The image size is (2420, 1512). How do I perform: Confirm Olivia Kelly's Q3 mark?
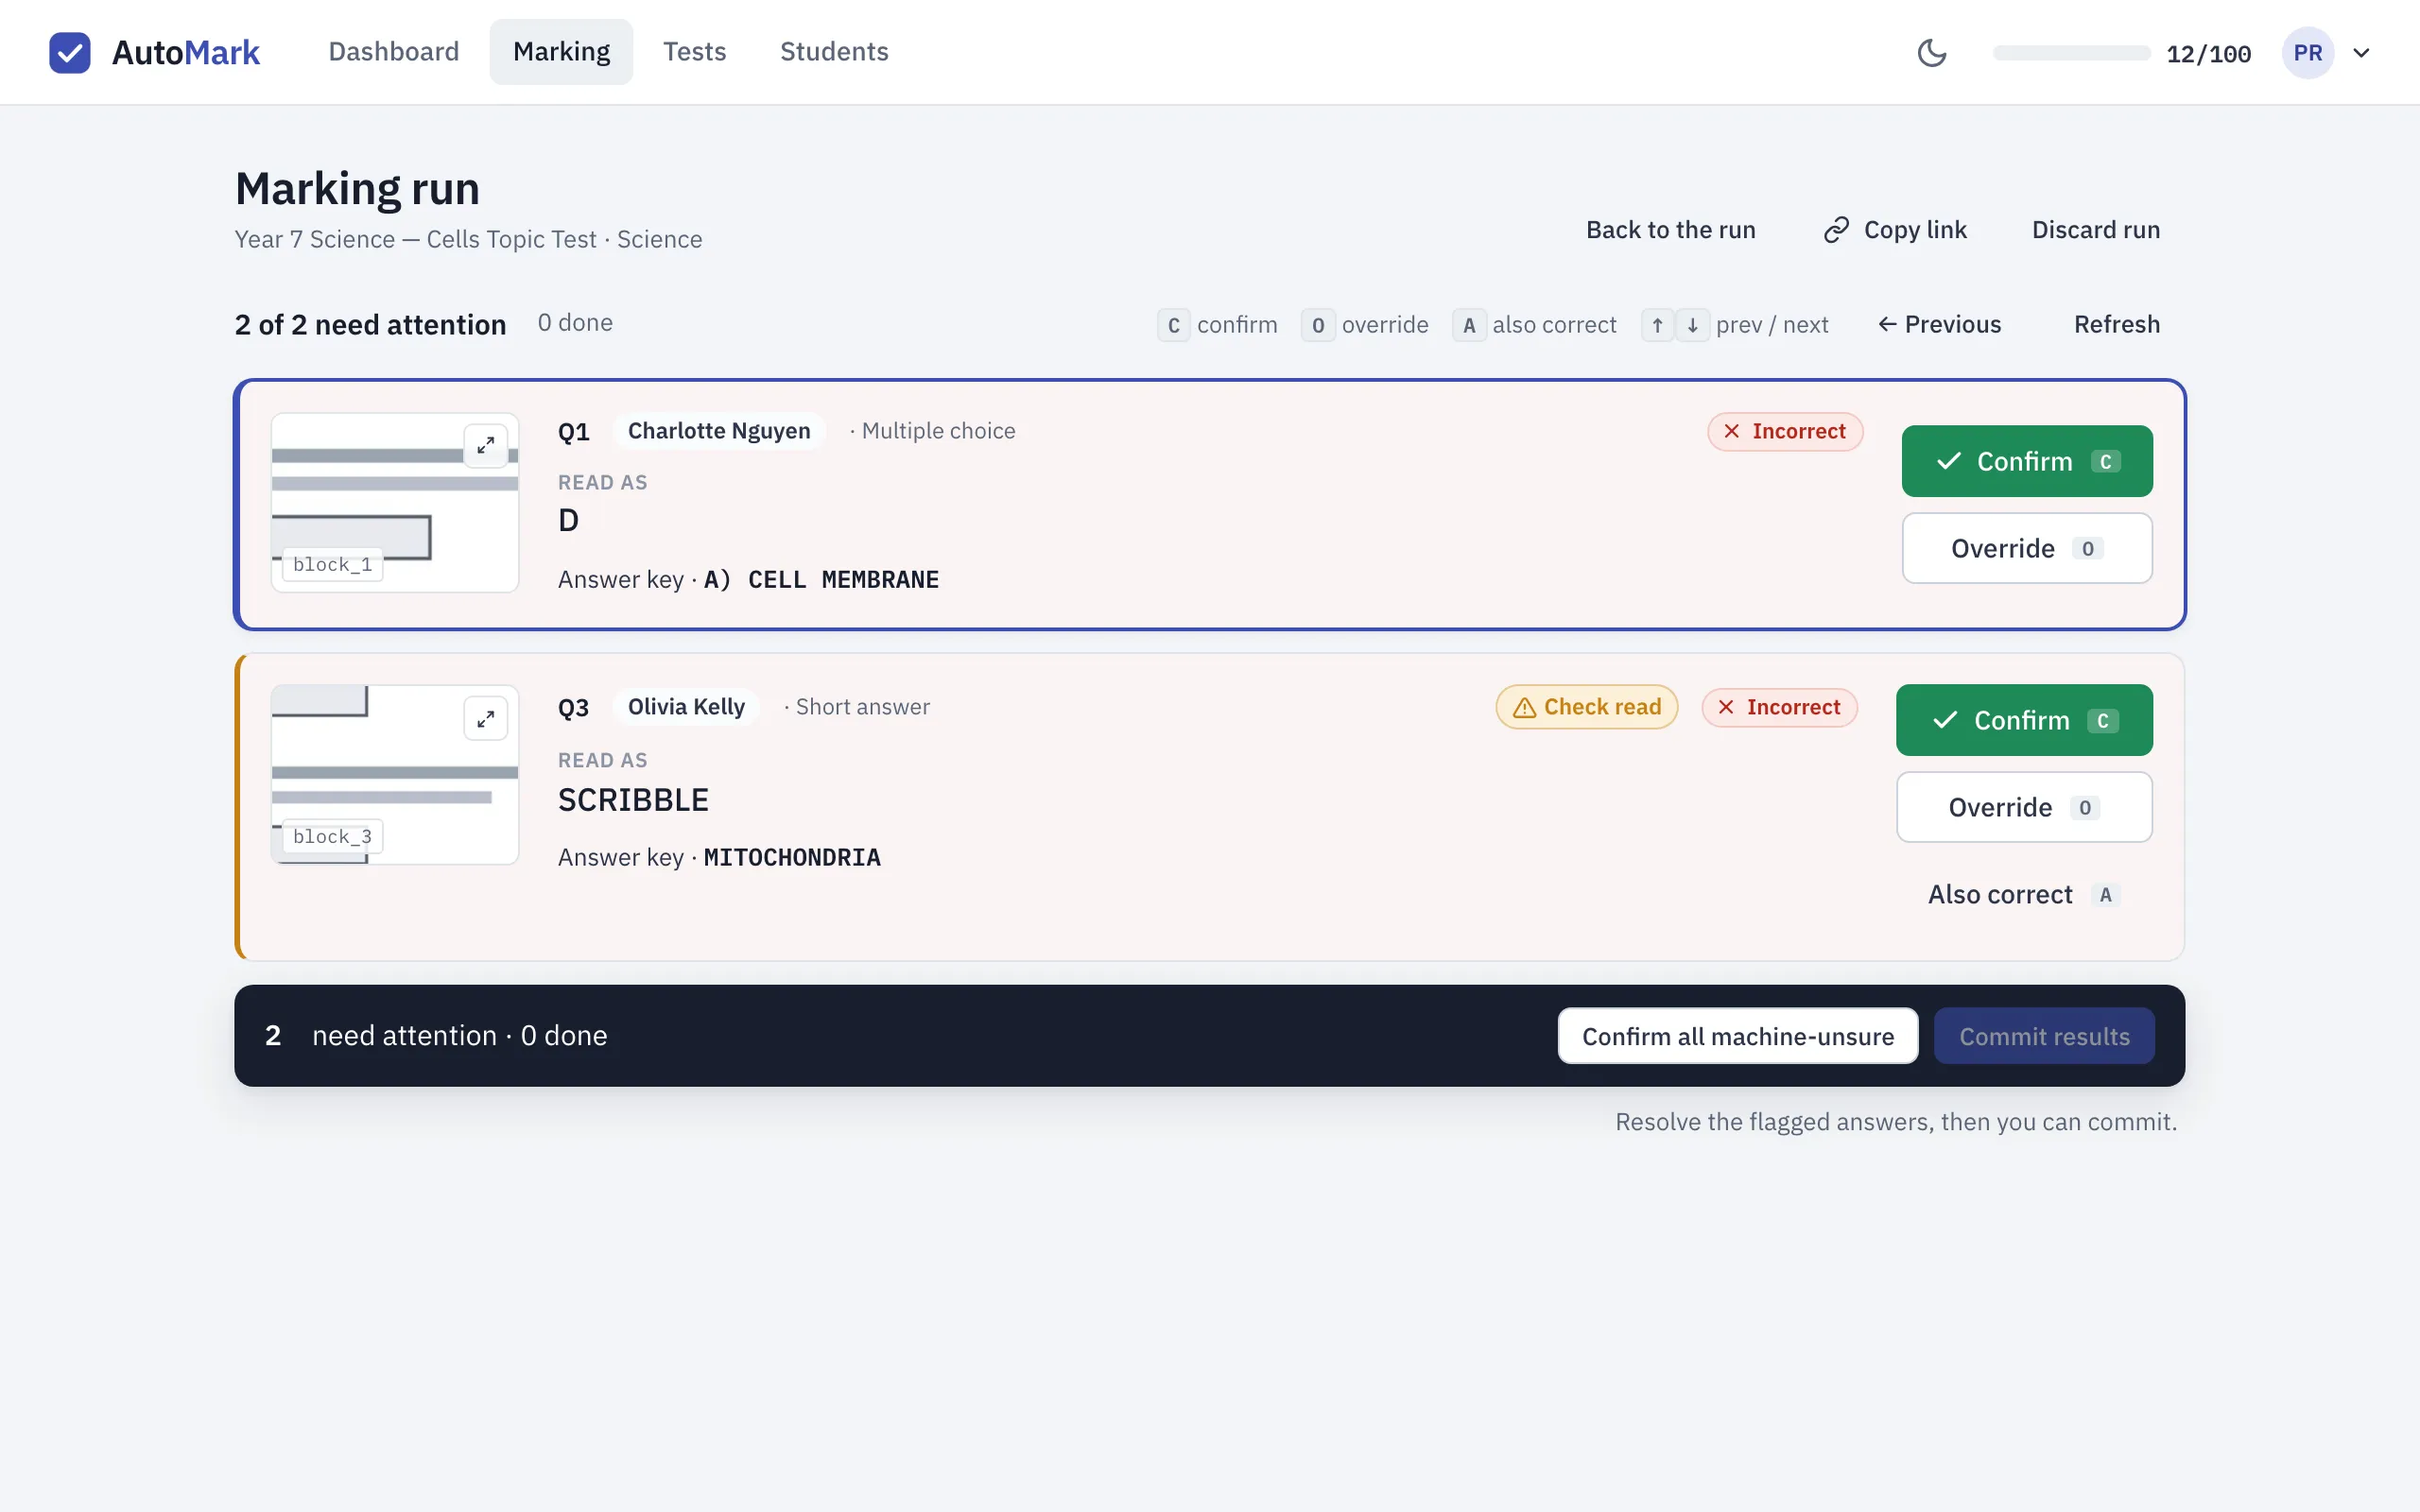pyautogui.click(x=2024, y=720)
